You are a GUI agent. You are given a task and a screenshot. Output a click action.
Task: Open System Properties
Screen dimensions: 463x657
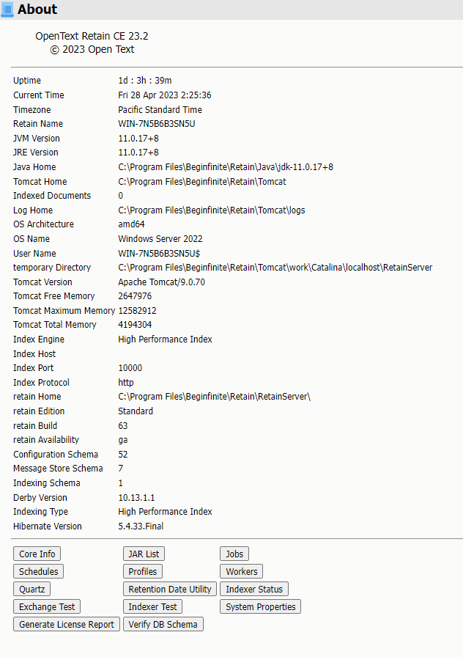tap(260, 606)
